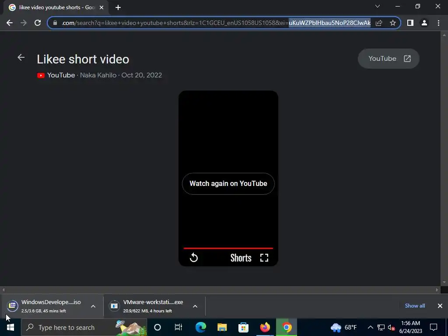Open network settings tray icon

[381, 327]
